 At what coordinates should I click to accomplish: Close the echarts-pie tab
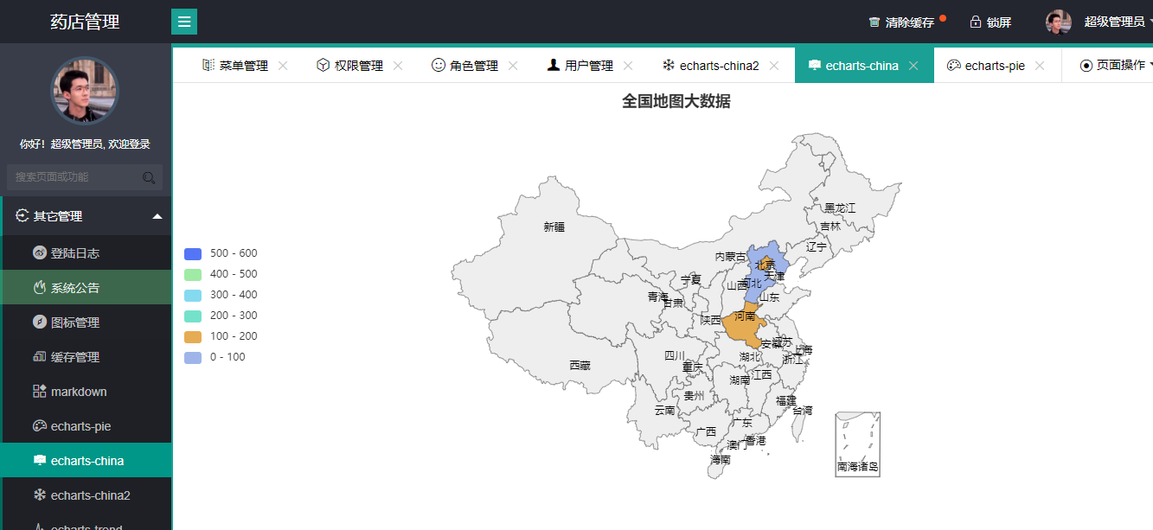1040,66
